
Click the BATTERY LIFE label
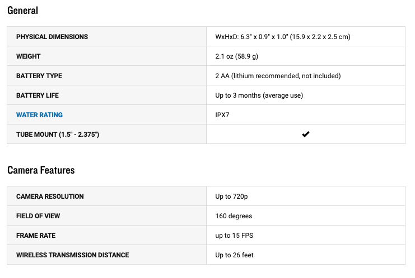(x=39, y=95)
